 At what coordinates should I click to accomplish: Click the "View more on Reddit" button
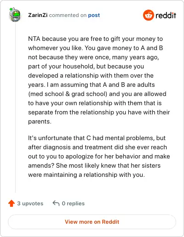tap(92, 222)
